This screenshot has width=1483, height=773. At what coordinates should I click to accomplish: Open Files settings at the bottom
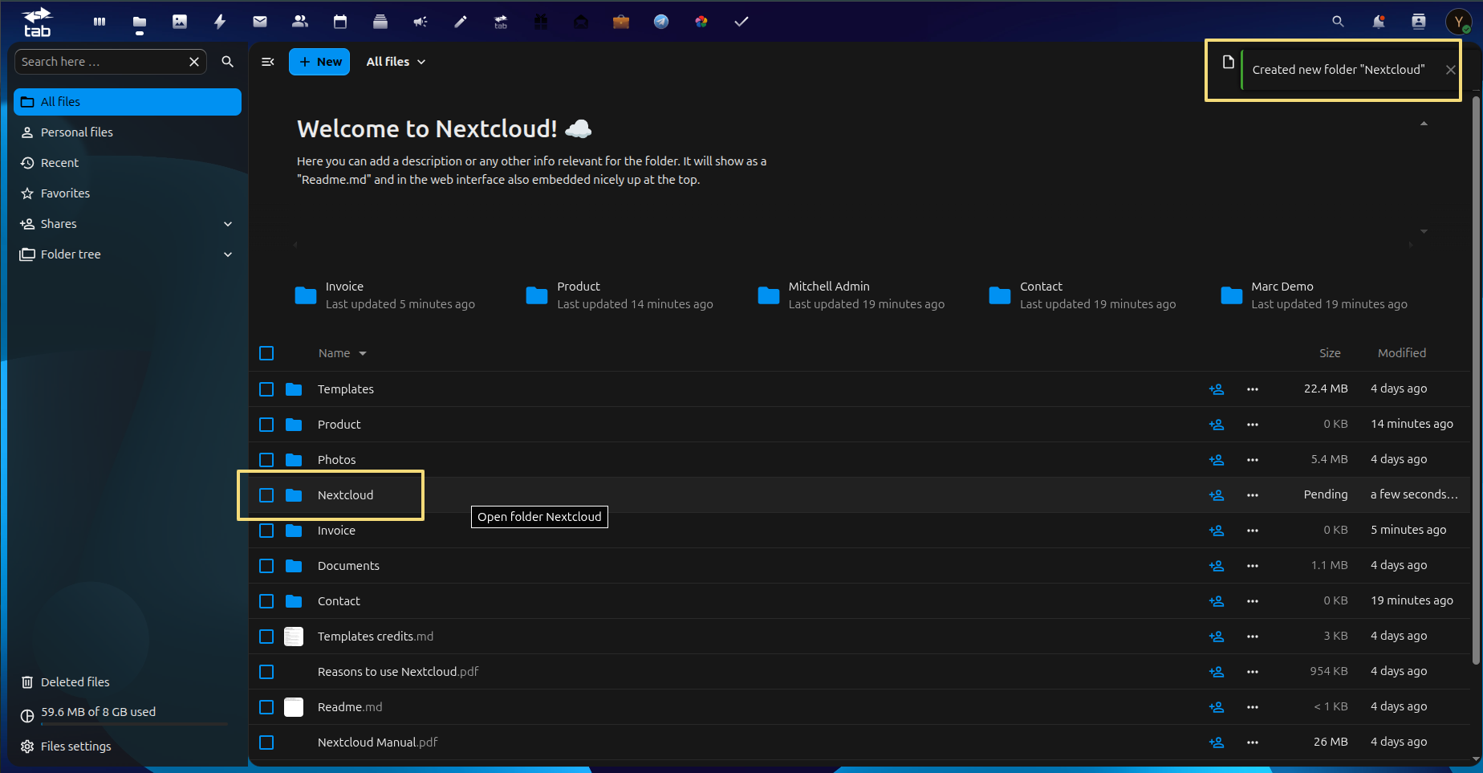click(128, 747)
